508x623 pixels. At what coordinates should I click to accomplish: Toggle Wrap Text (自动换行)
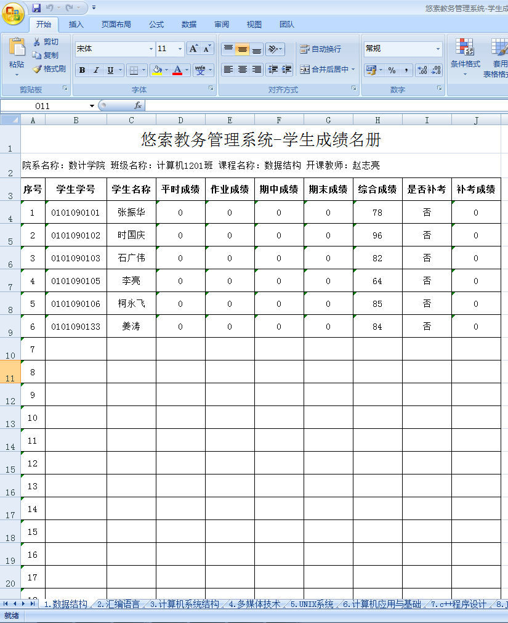point(321,49)
